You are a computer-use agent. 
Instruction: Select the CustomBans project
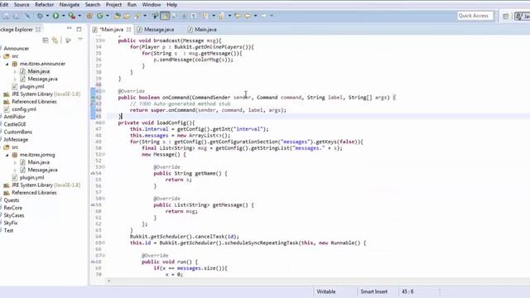click(18, 132)
